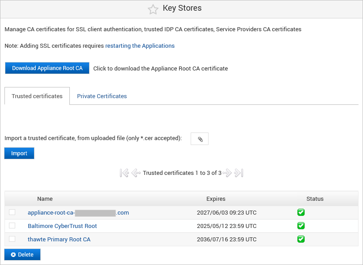Click Download Appliance Root CA

[x=47, y=68]
